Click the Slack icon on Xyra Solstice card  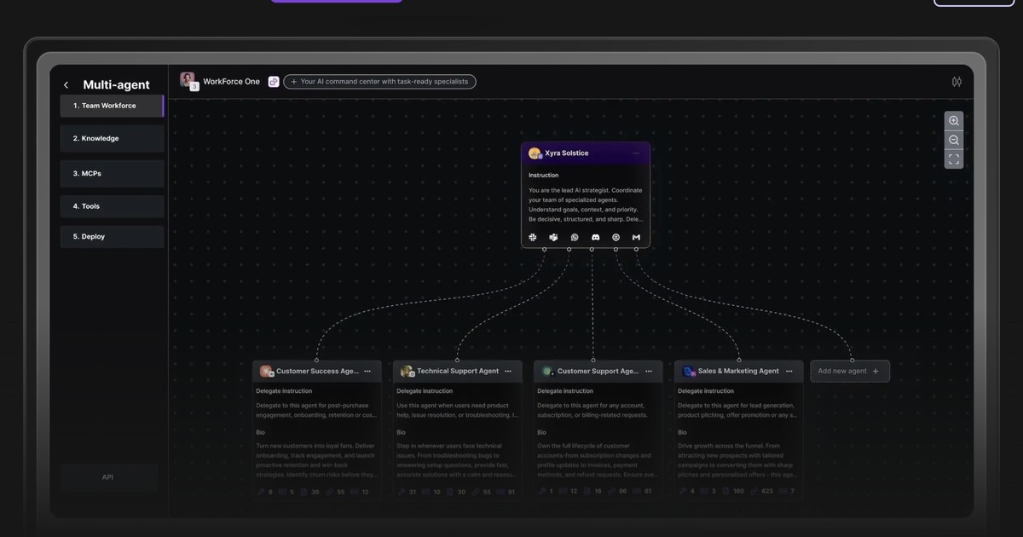pyautogui.click(x=533, y=237)
